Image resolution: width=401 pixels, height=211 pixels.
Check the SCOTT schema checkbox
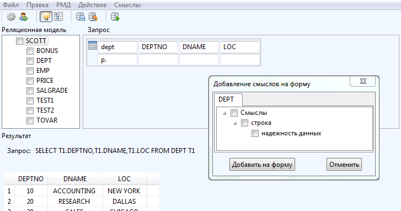click(x=19, y=41)
